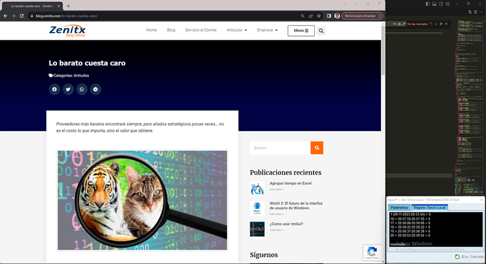The image size is (486, 264).
Task: Close the Sigue sync window
Action: 481,200
